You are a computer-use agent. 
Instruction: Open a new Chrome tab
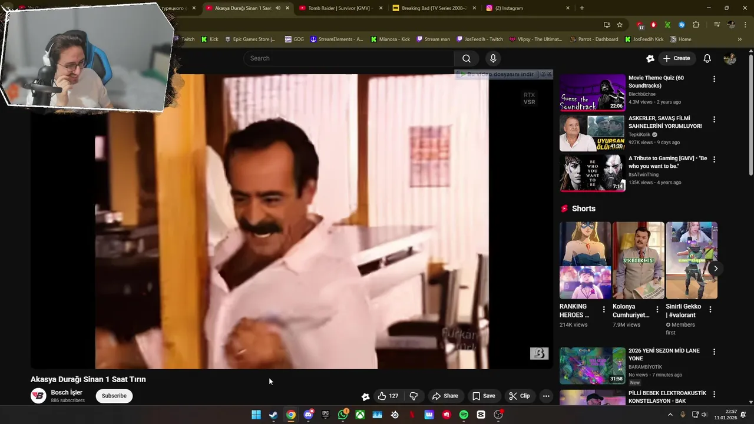(x=582, y=8)
